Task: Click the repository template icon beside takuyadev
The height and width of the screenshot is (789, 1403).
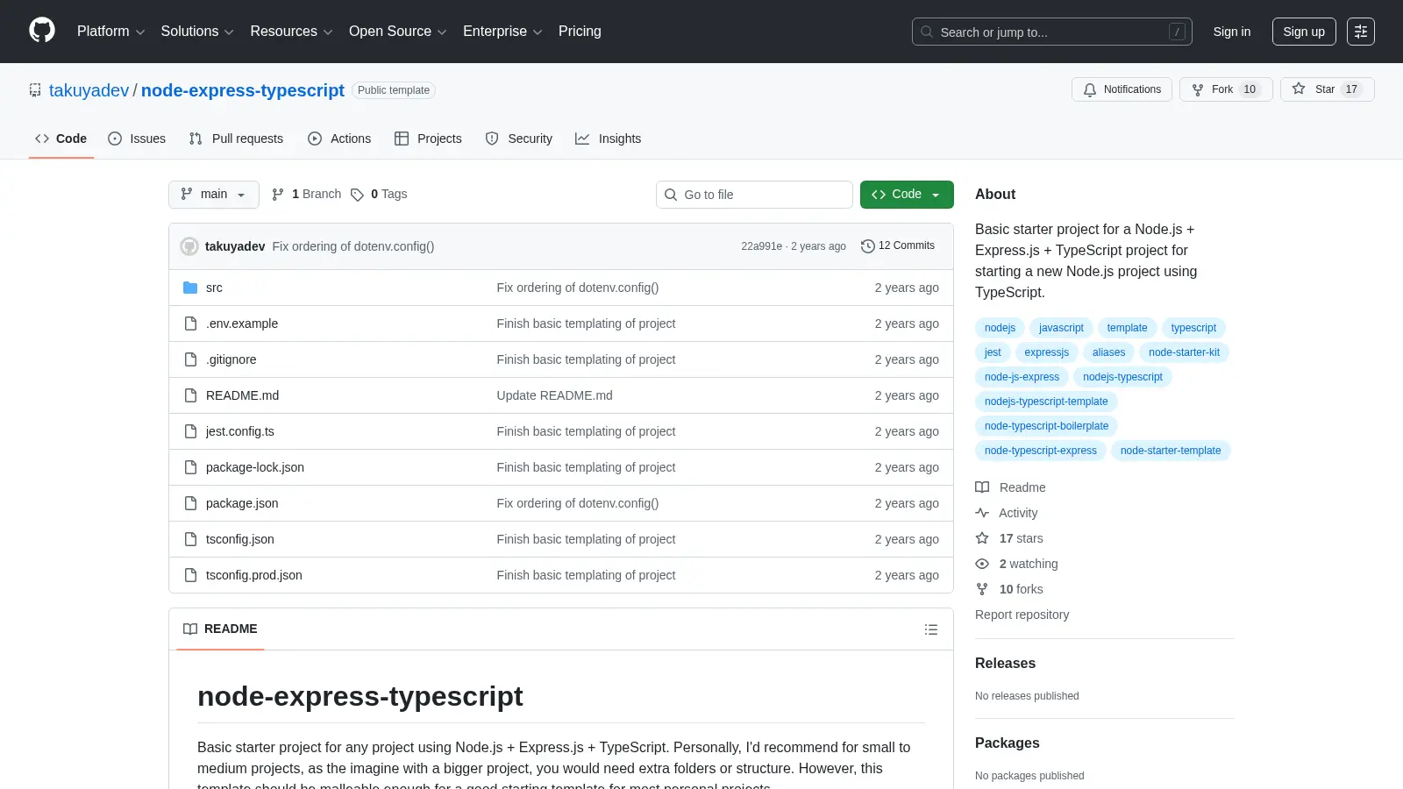Action: [x=35, y=90]
